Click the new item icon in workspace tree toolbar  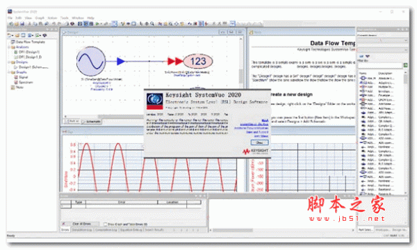10,35
